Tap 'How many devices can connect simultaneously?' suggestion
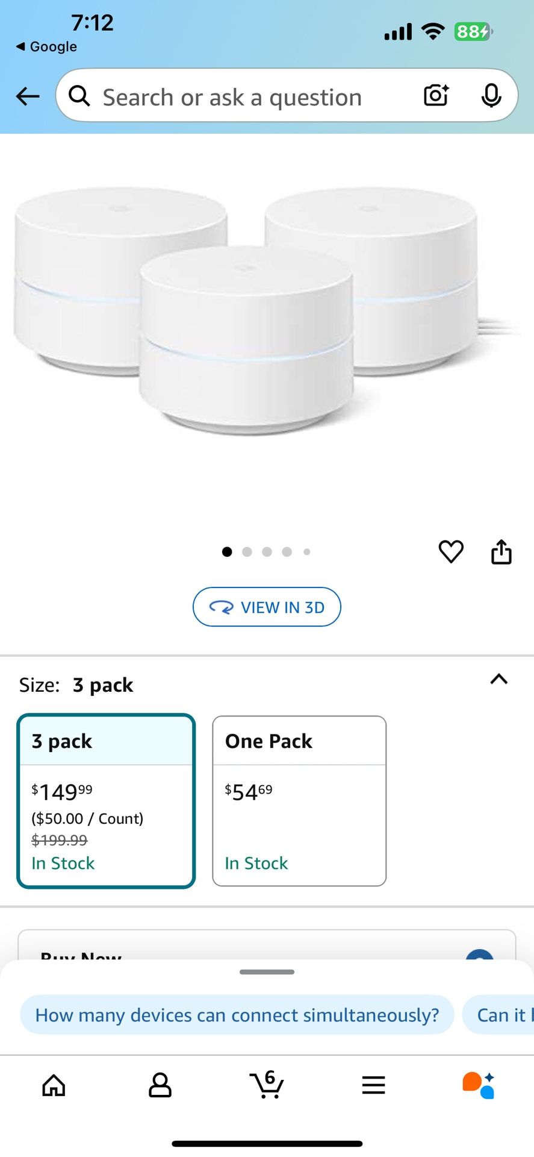Image resolution: width=534 pixels, height=1157 pixels. (x=237, y=1015)
